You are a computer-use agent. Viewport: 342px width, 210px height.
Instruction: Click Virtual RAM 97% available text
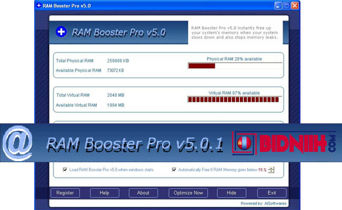pyautogui.click(x=234, y=93)
